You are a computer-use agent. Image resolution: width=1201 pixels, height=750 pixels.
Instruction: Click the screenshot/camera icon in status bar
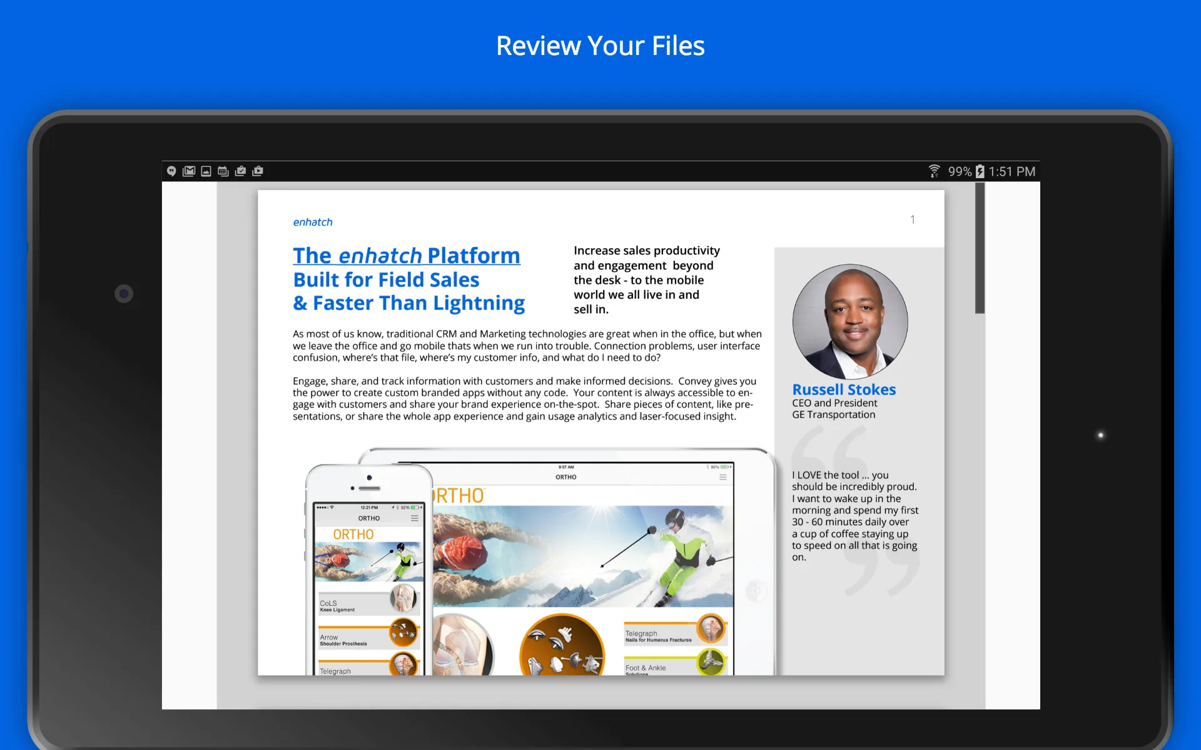point(208,170)
